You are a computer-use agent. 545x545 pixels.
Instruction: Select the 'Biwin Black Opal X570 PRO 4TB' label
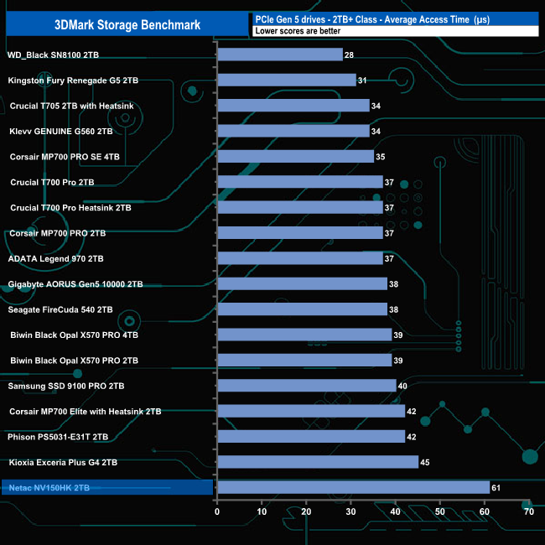(x=74, y=335)
